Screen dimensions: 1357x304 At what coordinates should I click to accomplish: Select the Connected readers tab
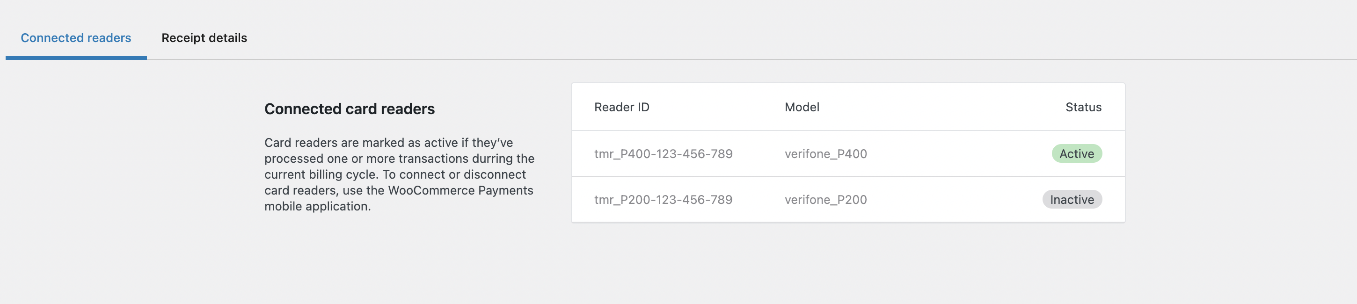[76, 38]
